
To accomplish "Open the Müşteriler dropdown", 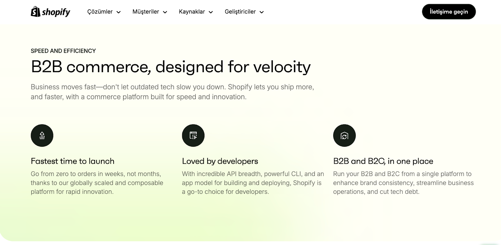I will [x=149, y=12].
